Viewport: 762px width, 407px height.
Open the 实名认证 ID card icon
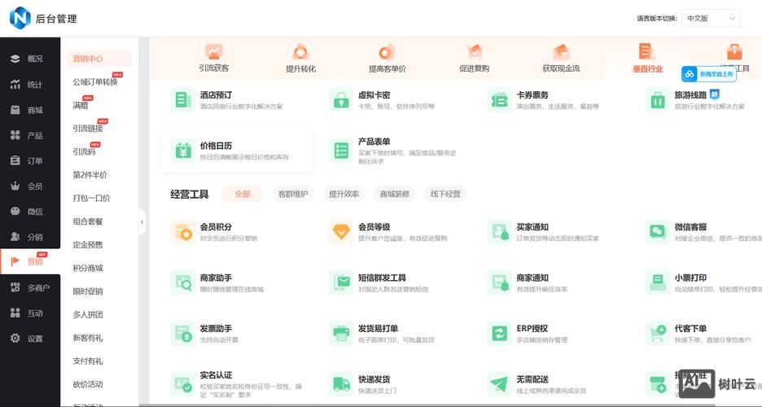182,384
